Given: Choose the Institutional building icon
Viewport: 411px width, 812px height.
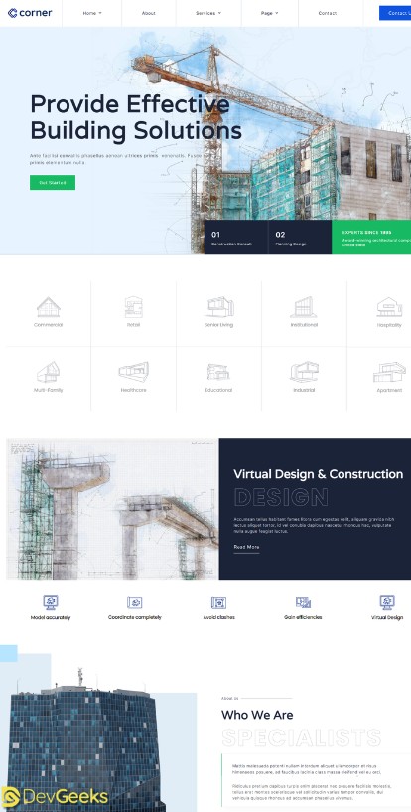Looking at the screenshot, I should tap(304, 307).
